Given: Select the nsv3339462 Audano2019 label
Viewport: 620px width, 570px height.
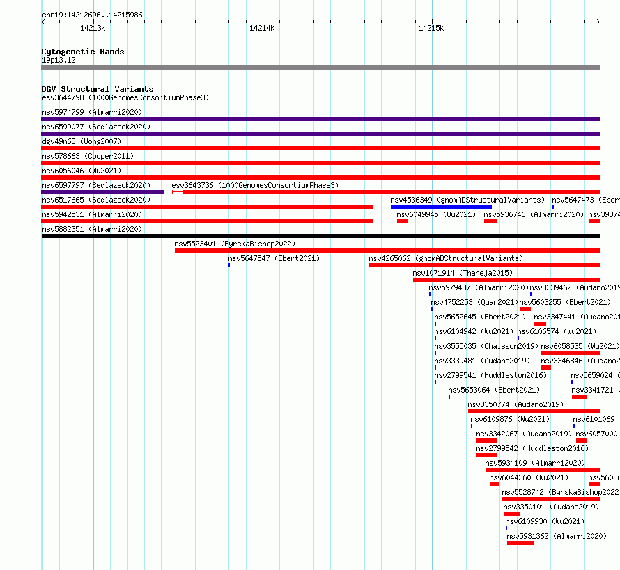Looking at the screenshot, I should tap(575, 287).
